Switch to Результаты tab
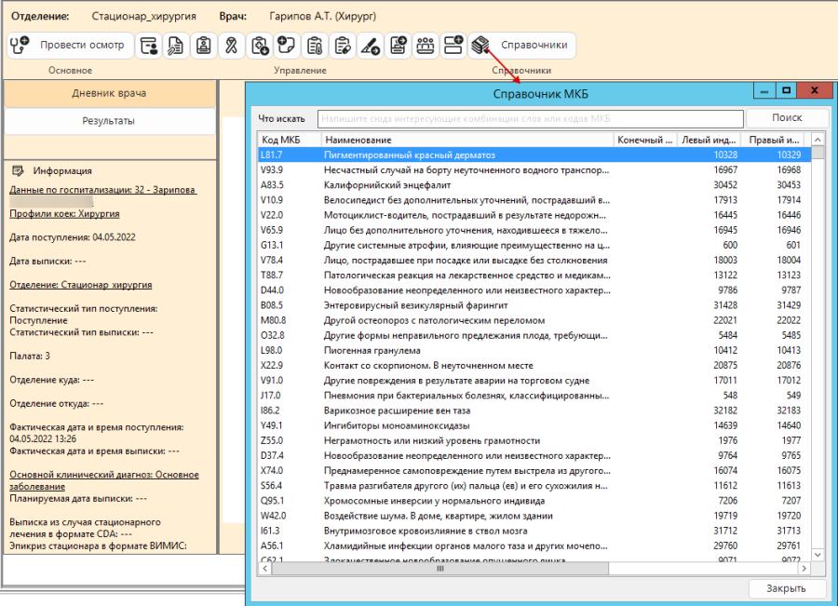This screenshot has height=606, width=838. coord(110,121)
